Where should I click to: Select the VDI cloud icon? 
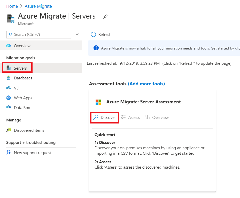click(x=9, y=88)
